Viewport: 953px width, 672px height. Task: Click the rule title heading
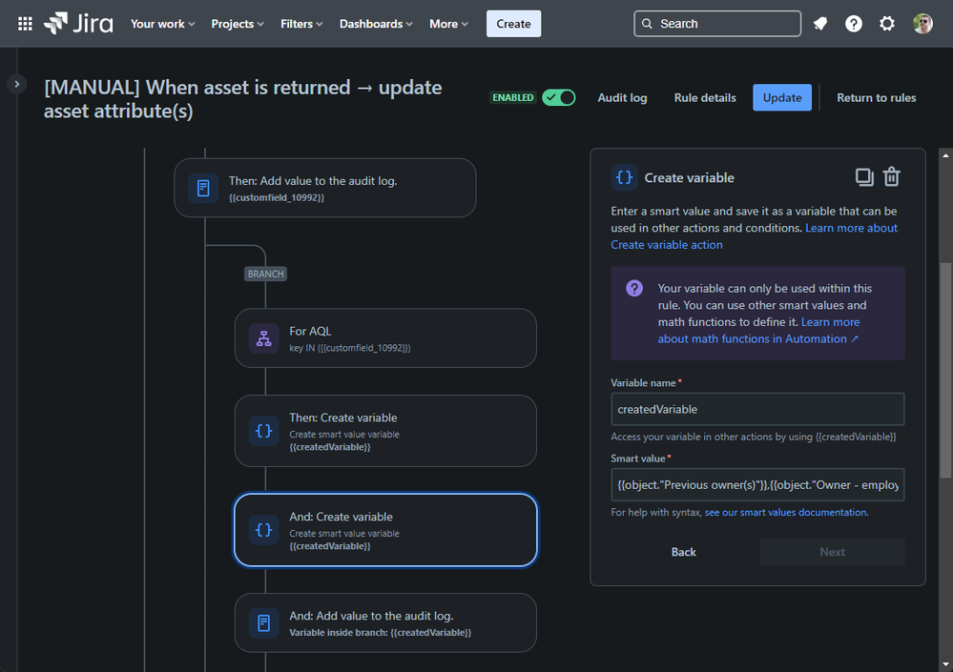243,99
